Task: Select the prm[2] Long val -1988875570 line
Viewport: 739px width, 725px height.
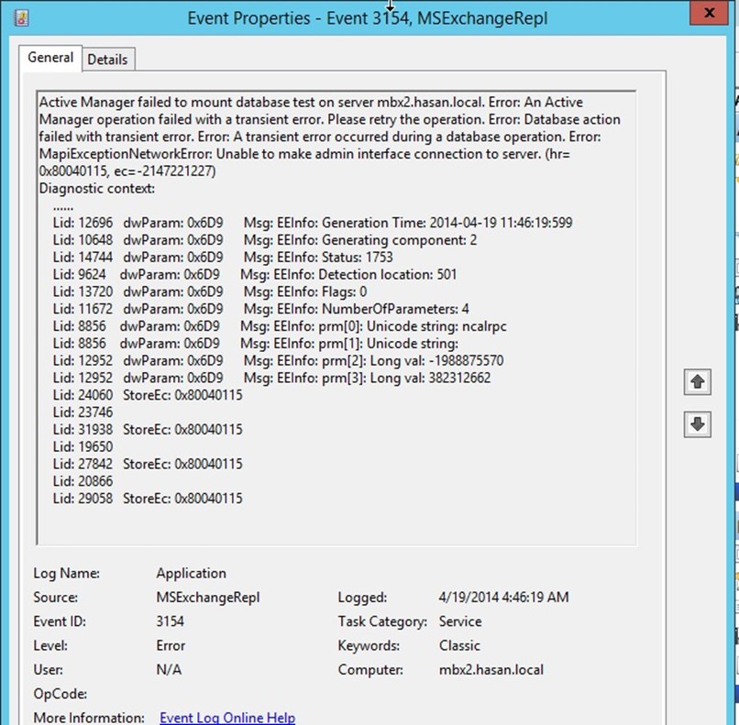Action: click(278, 361)
